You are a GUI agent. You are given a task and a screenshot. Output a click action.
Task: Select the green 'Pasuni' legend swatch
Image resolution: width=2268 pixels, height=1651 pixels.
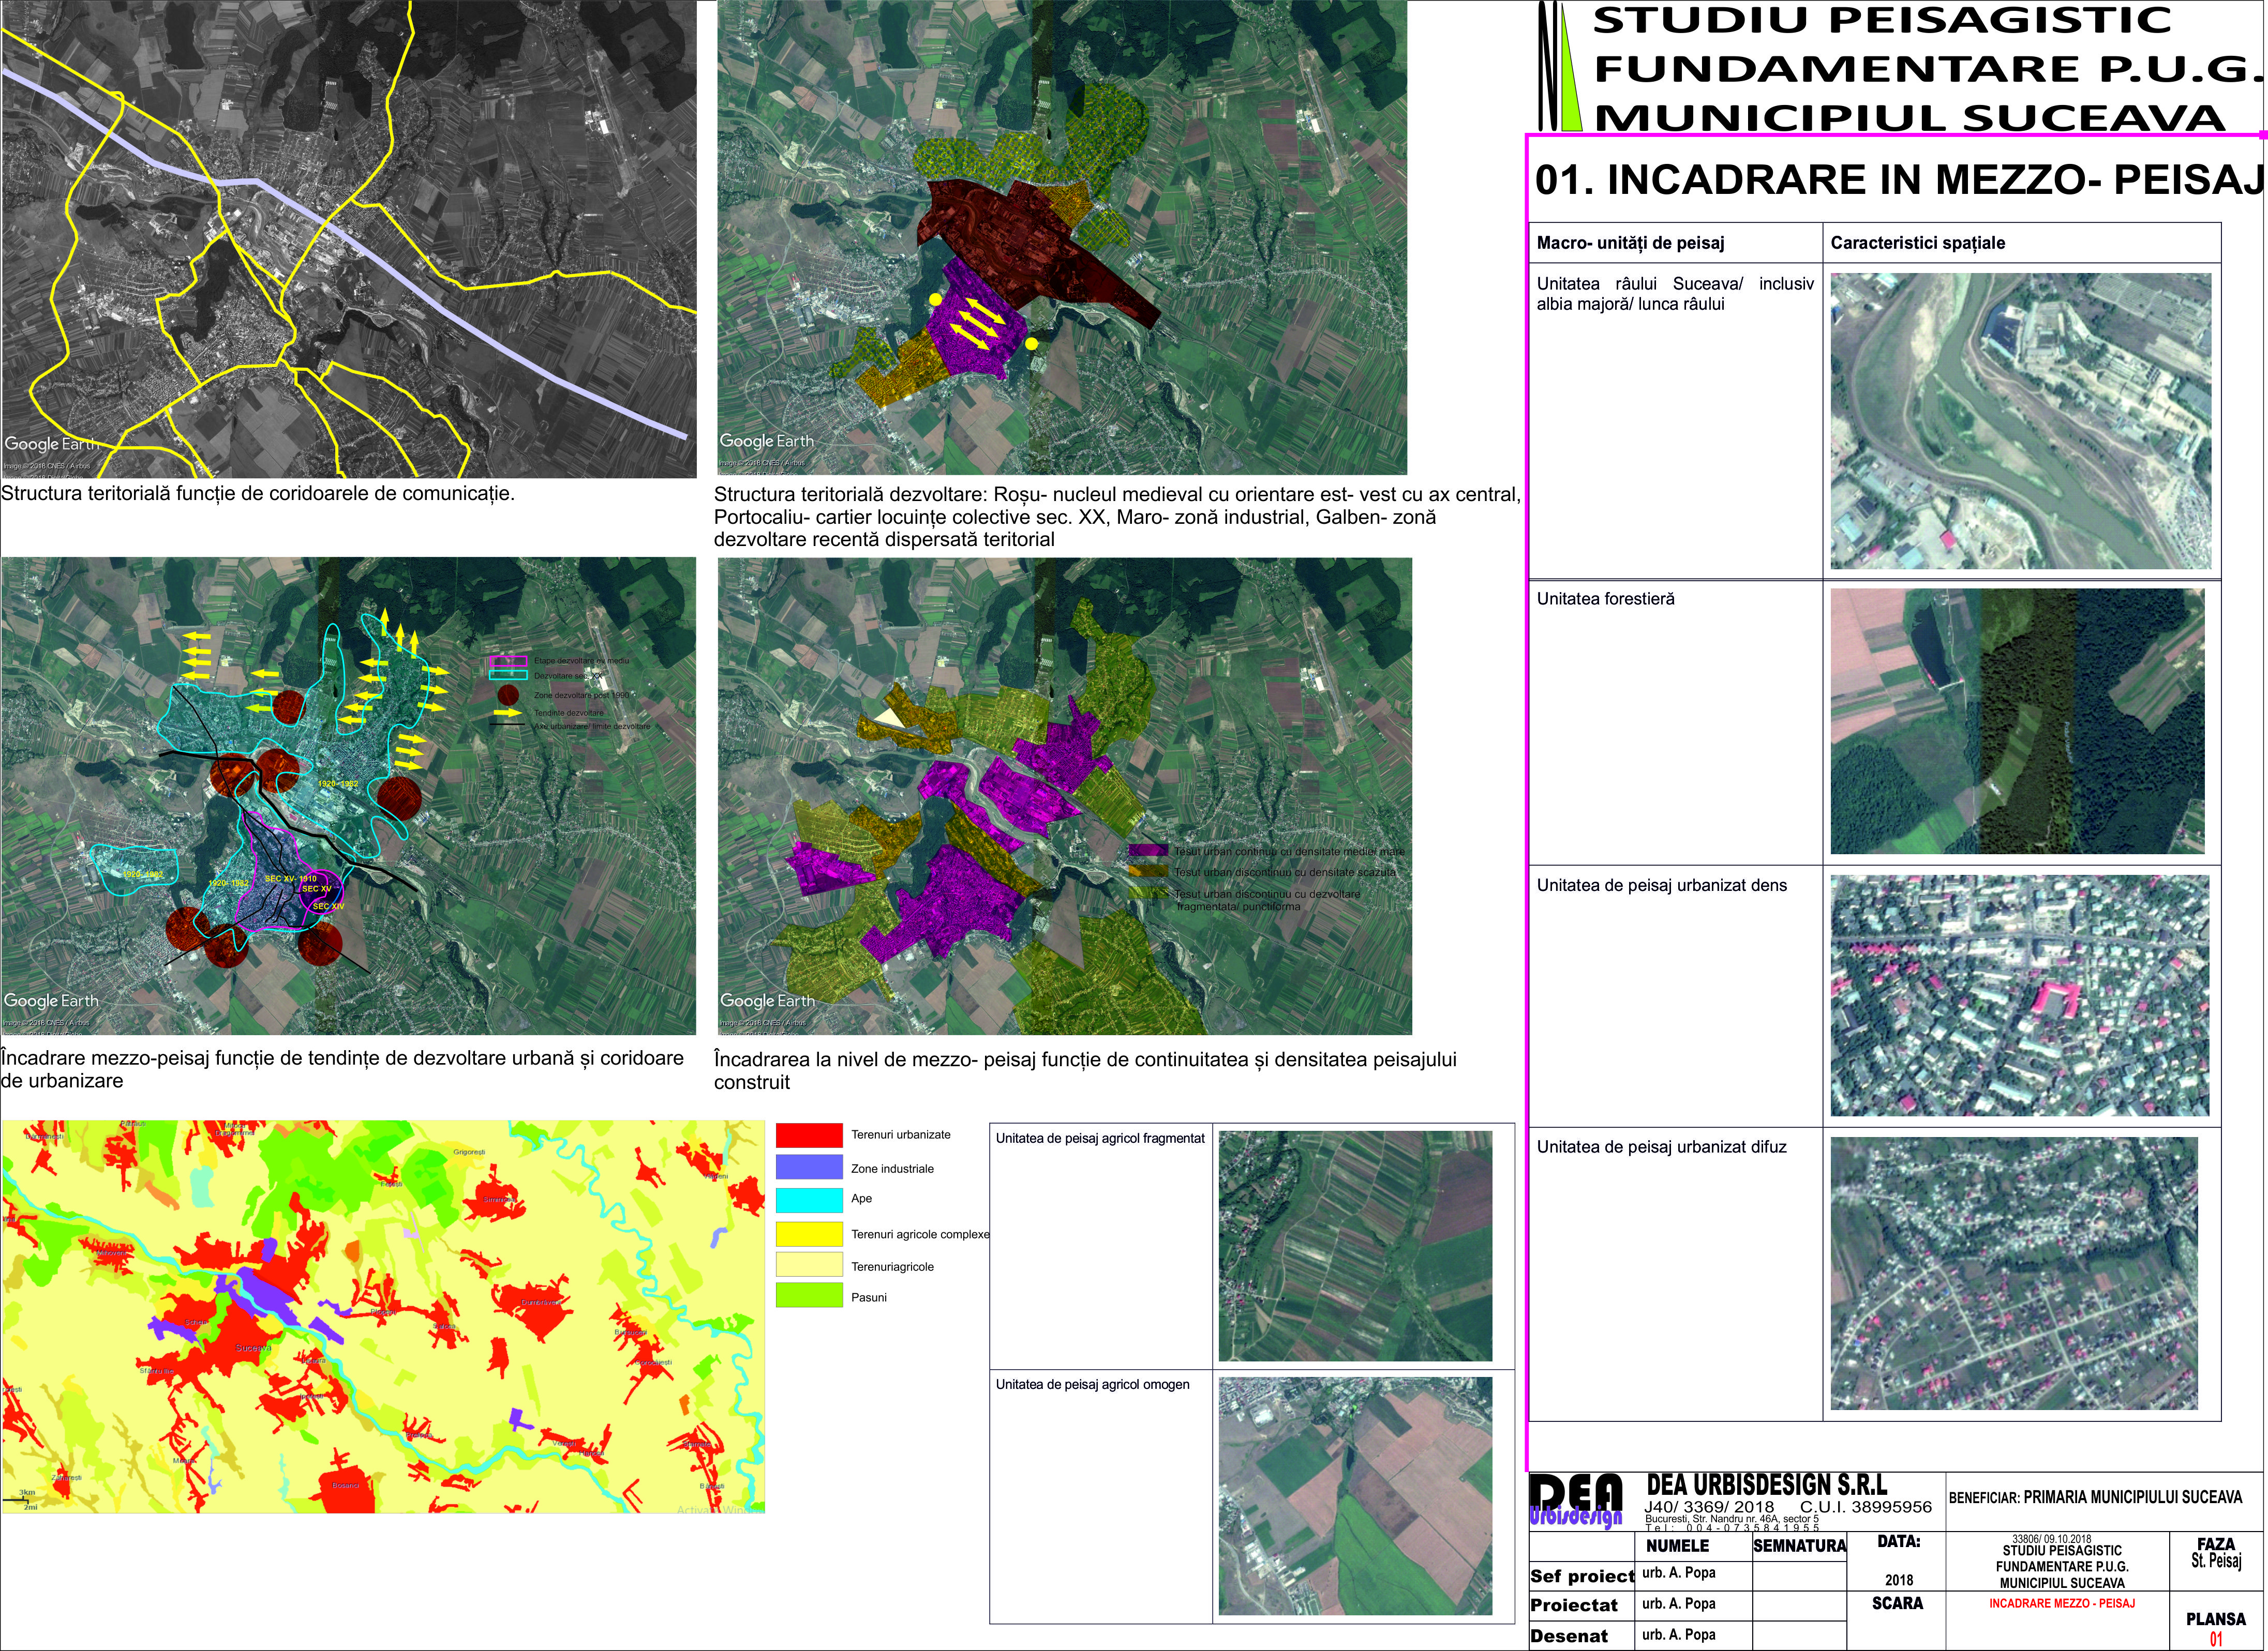pos(809,1296)
